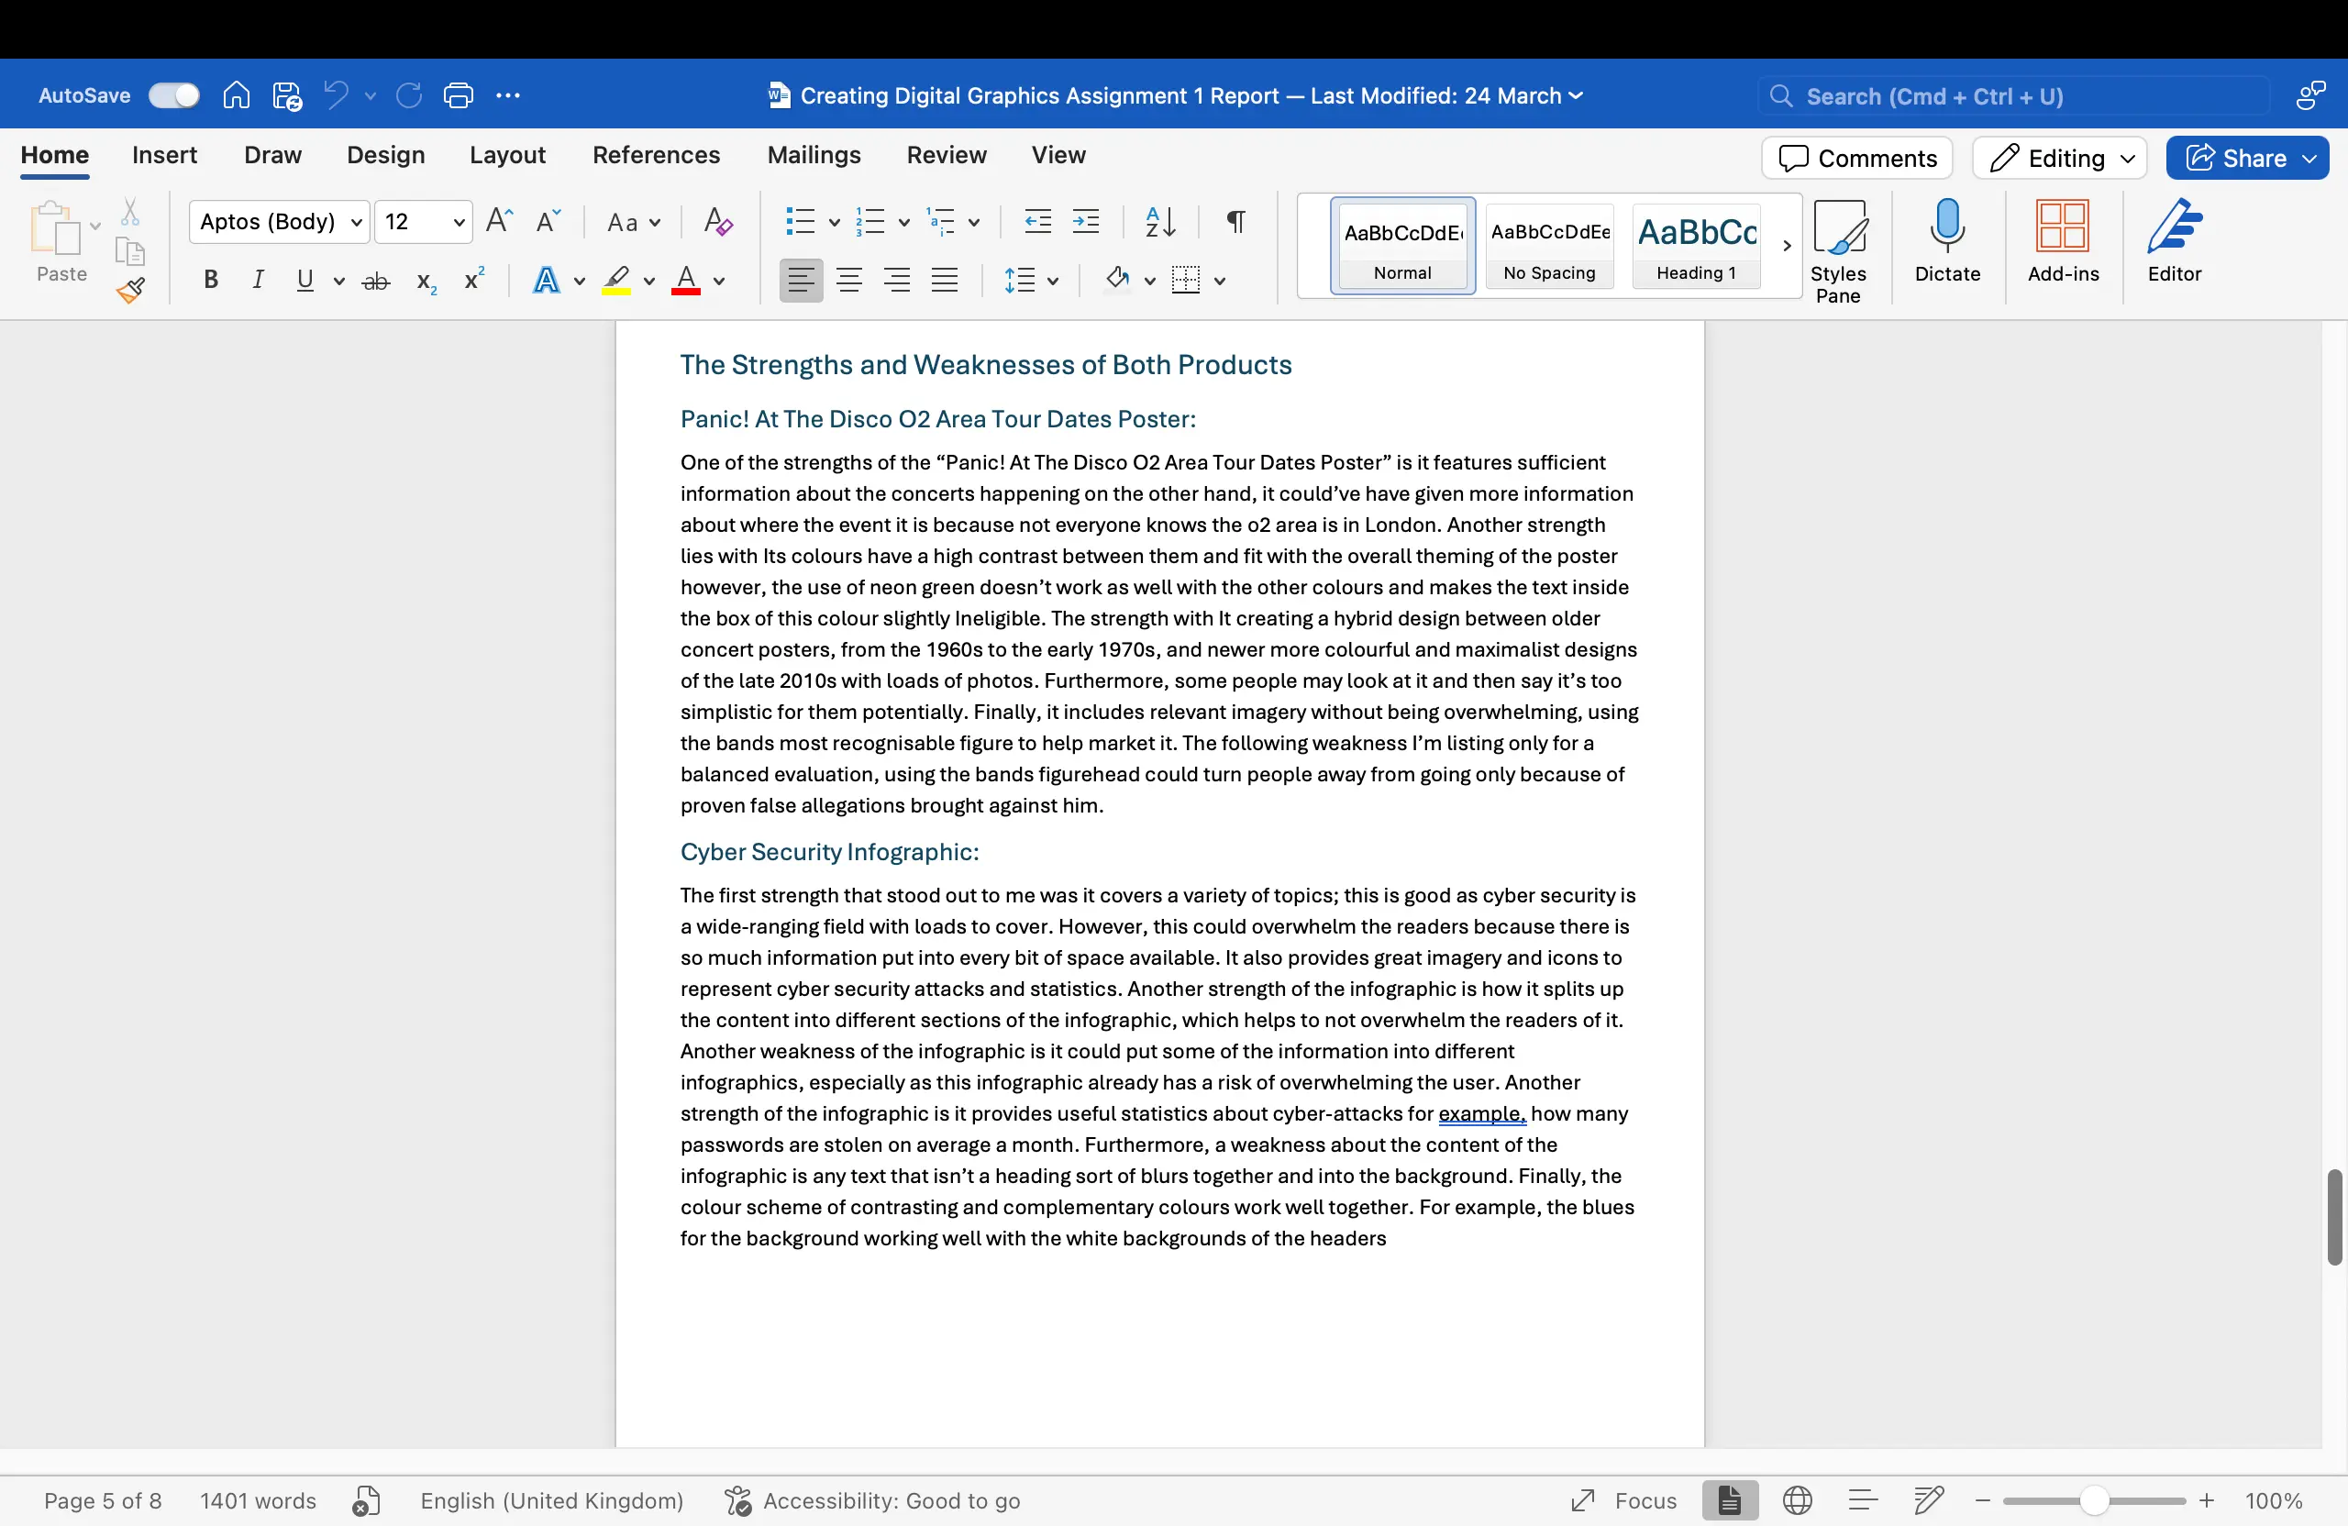
Task: Apply the Heading 1 style
Action: pos(1695,246)
